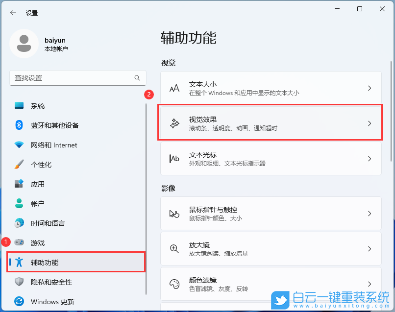This screenshot has width=395, height=312.
Task: Expand the 文本大小 row chevron
Action: coord(369,88)
